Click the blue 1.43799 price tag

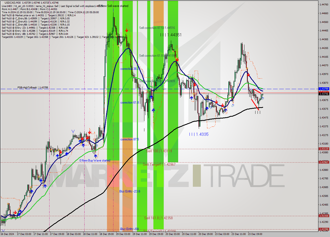pyautogui.click(x=324, y=89)
